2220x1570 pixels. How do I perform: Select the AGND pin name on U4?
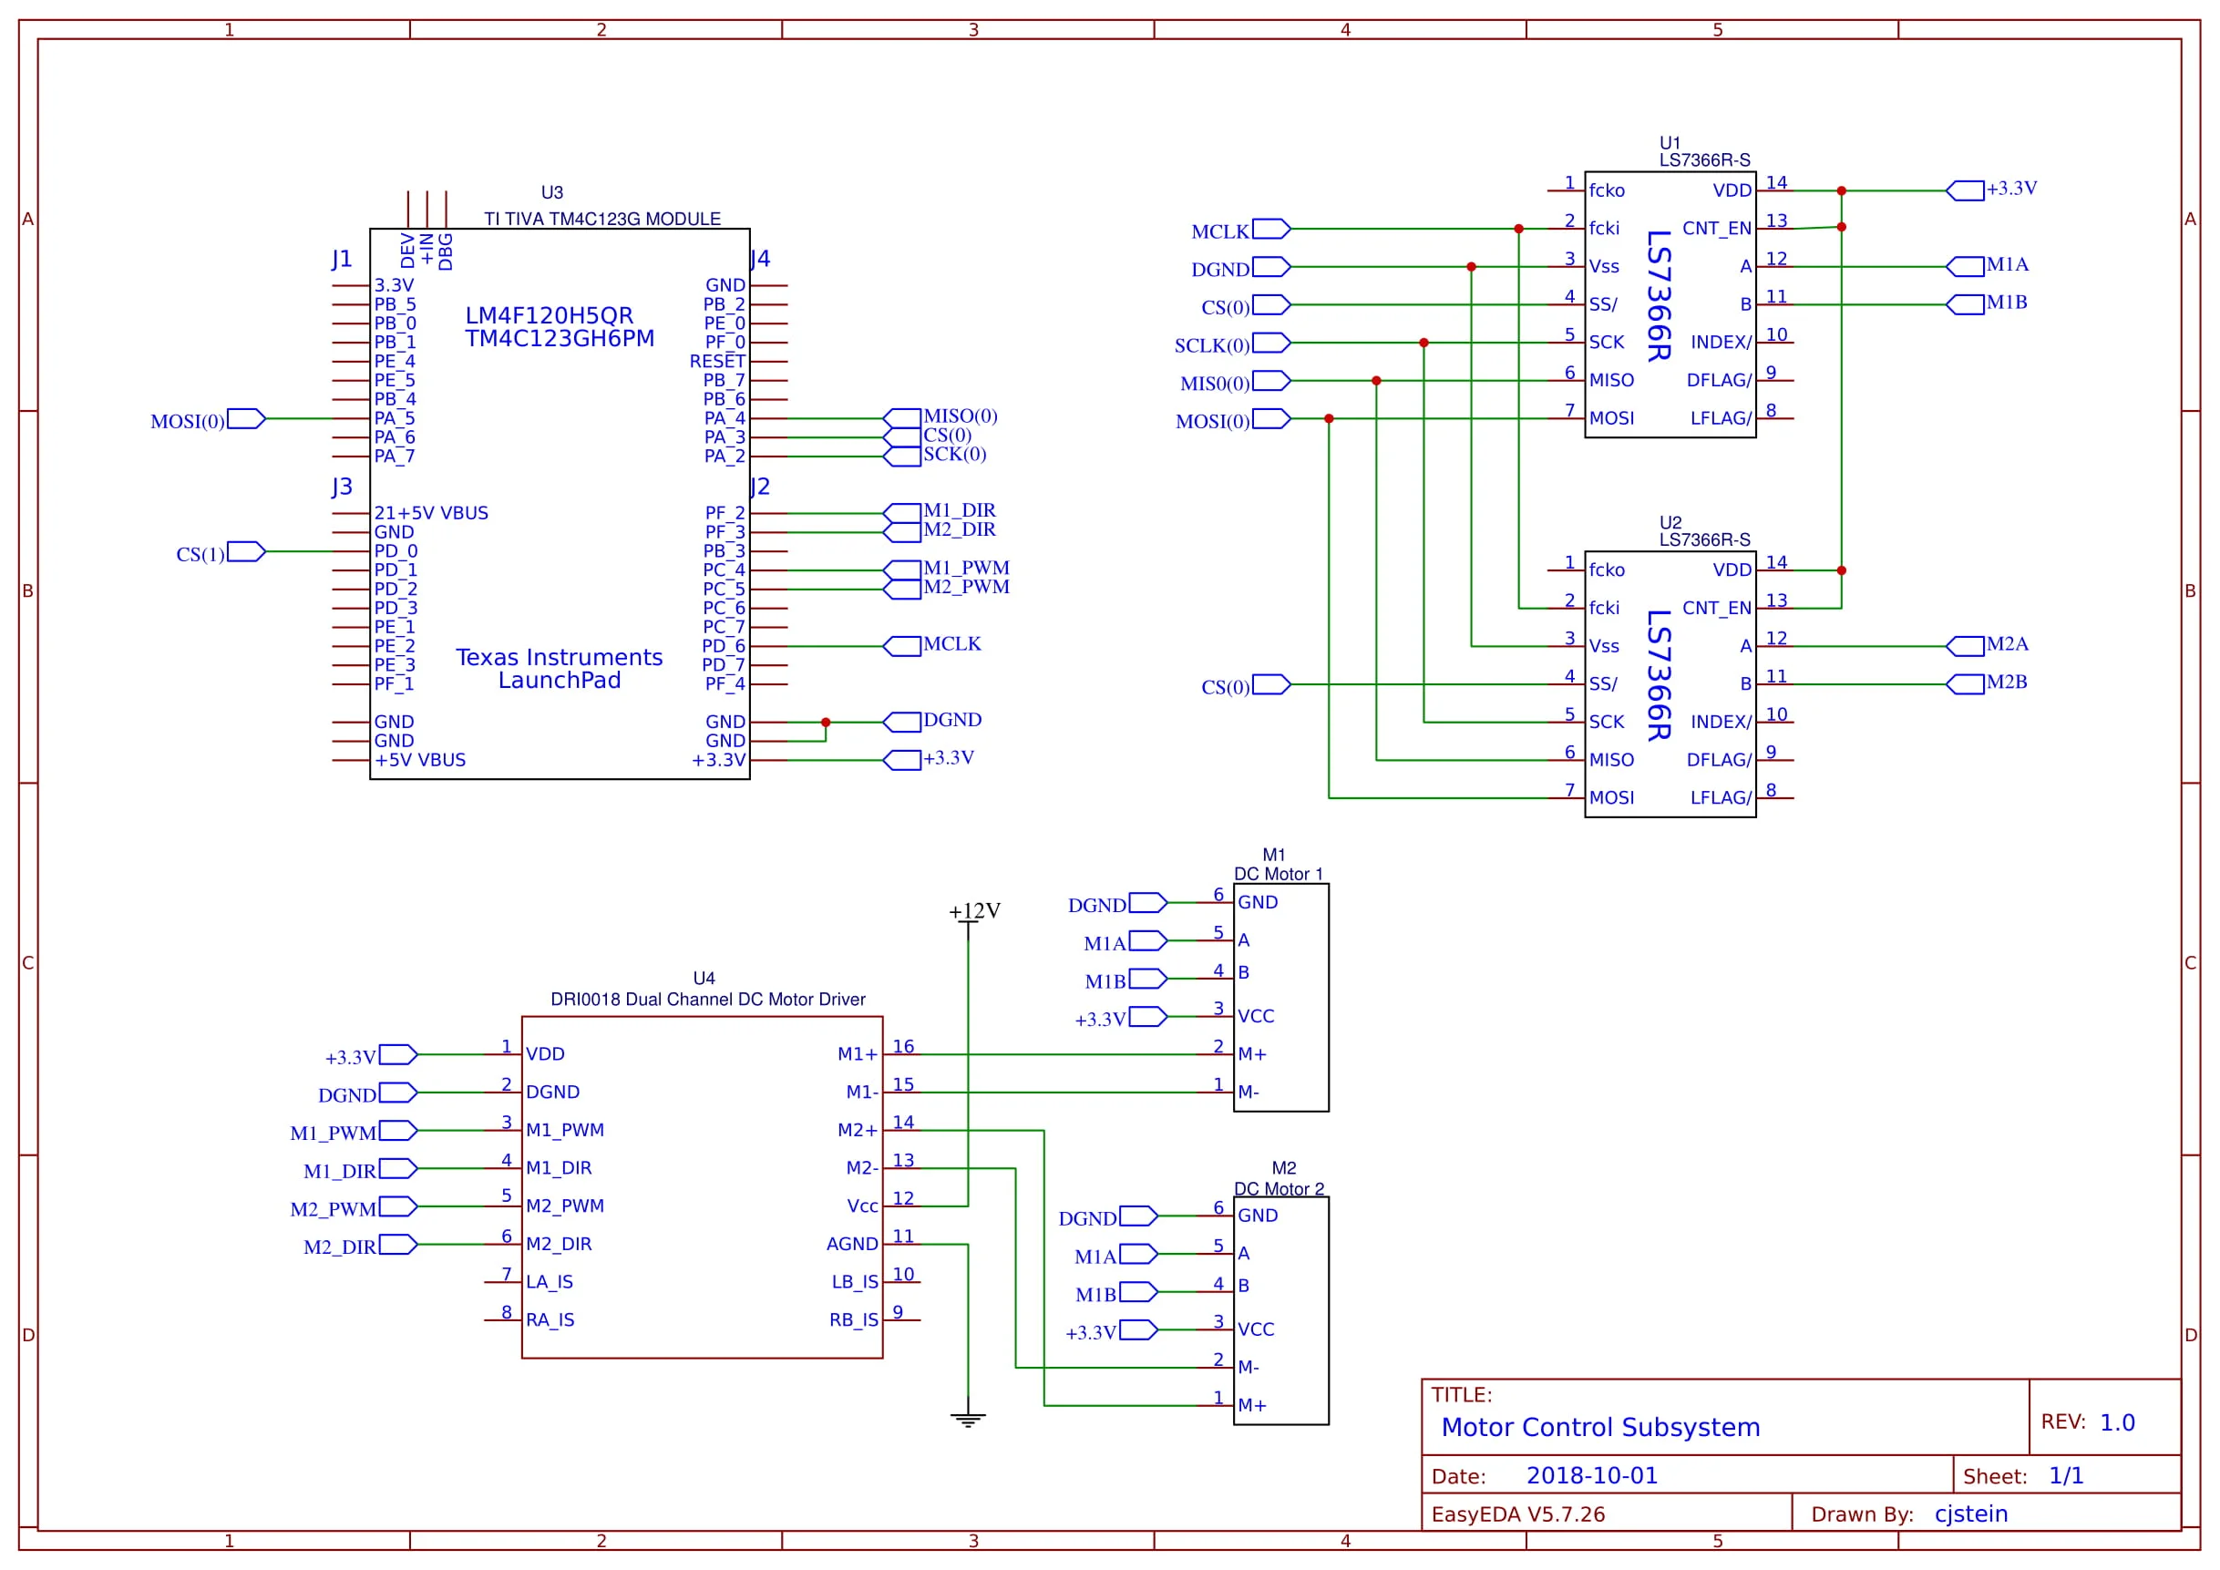coord(852,1244)
